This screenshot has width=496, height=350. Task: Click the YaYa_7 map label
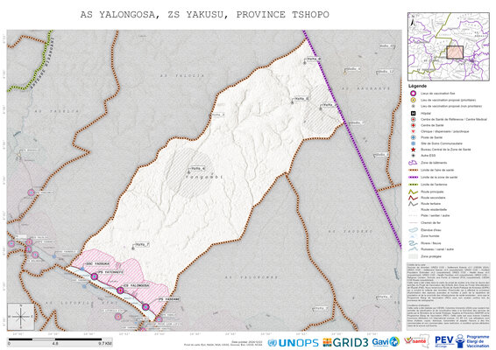[x=142, y=244]
